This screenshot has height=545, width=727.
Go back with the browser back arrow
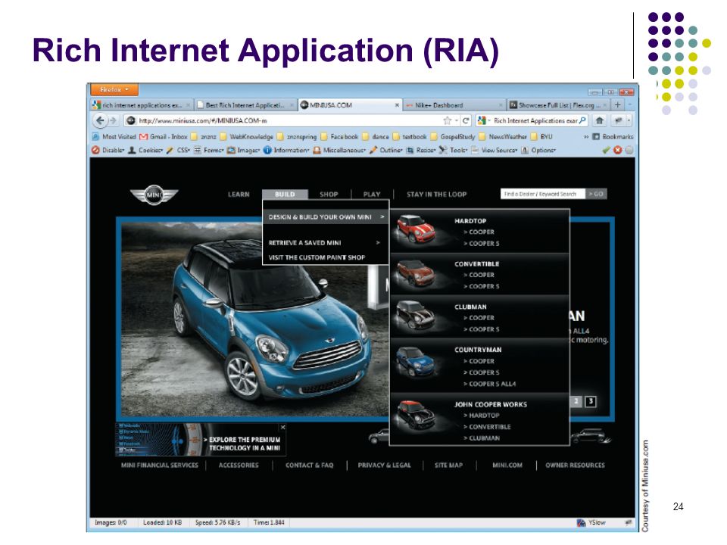pos(100,120)
